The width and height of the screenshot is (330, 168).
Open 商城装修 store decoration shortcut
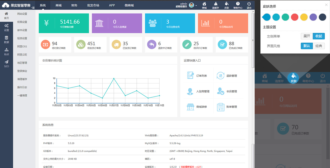coord(197,107)
